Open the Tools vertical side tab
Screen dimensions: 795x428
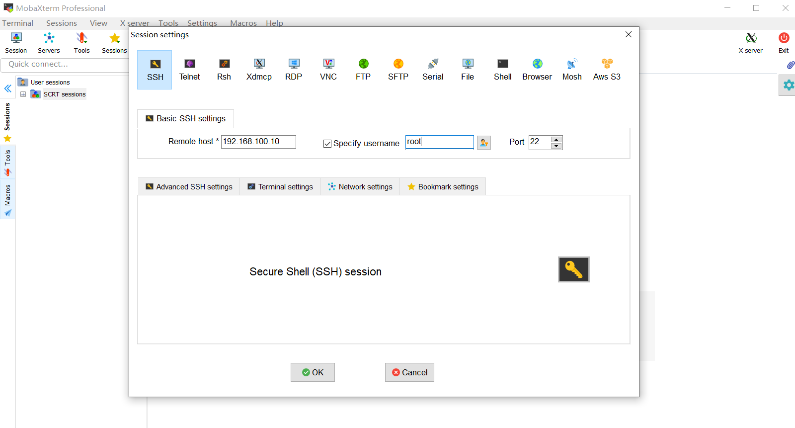point(7,163)
